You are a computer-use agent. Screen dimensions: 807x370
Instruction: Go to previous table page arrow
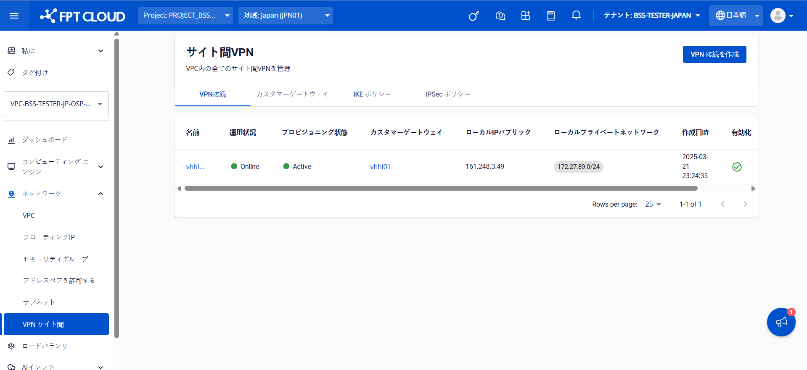point(722,204)
